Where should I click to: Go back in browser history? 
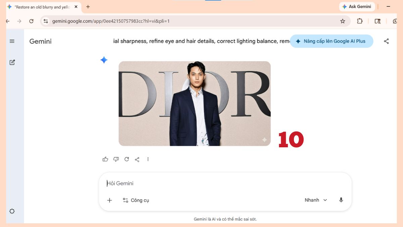[8, 21]
